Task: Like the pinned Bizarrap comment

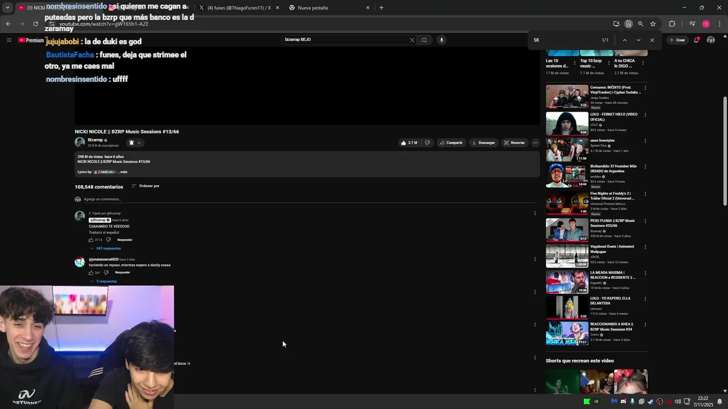Action: click(x=91, y=240)
